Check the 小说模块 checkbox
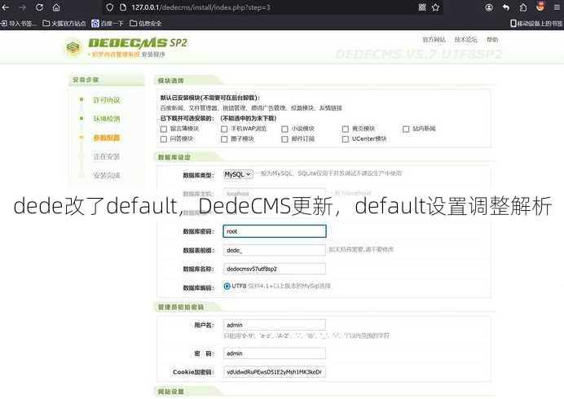This screenshot has width=564, height=399. click(285, 129)
